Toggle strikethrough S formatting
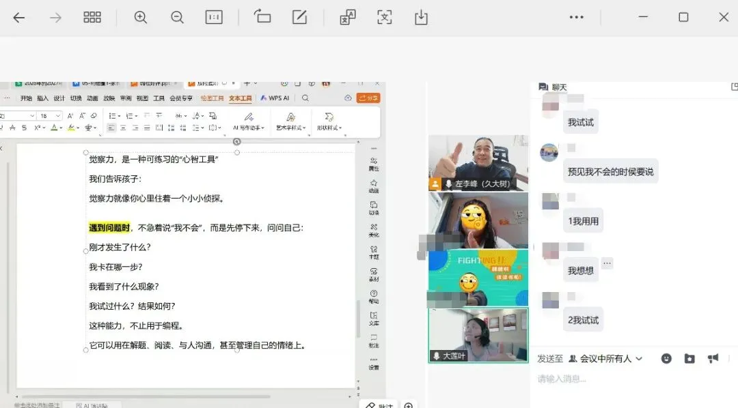Viewport: 738px width, 408px height. [x=25, y=128]
